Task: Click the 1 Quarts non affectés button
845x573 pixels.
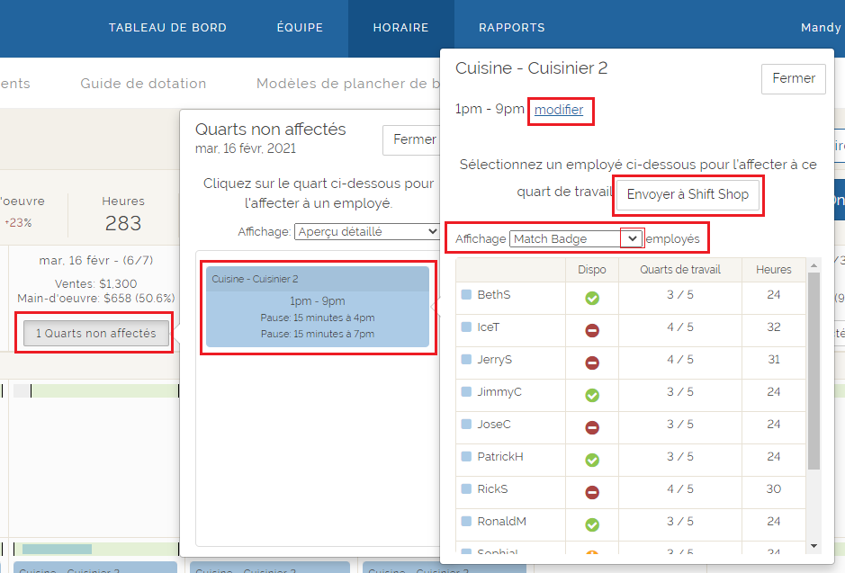Action: point(95,333)
